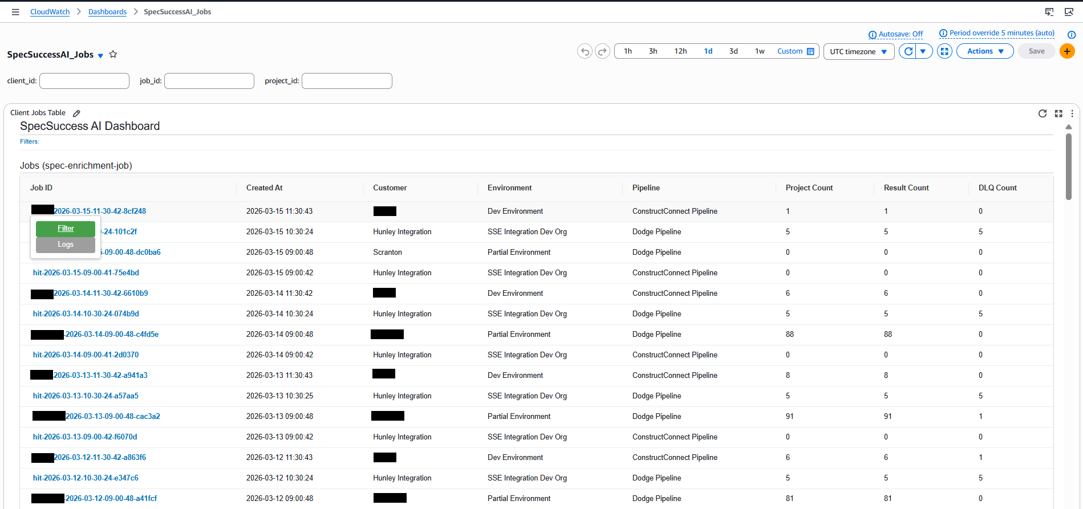Click the Project Count column header
1083x509 pixels.
point(809,188)
